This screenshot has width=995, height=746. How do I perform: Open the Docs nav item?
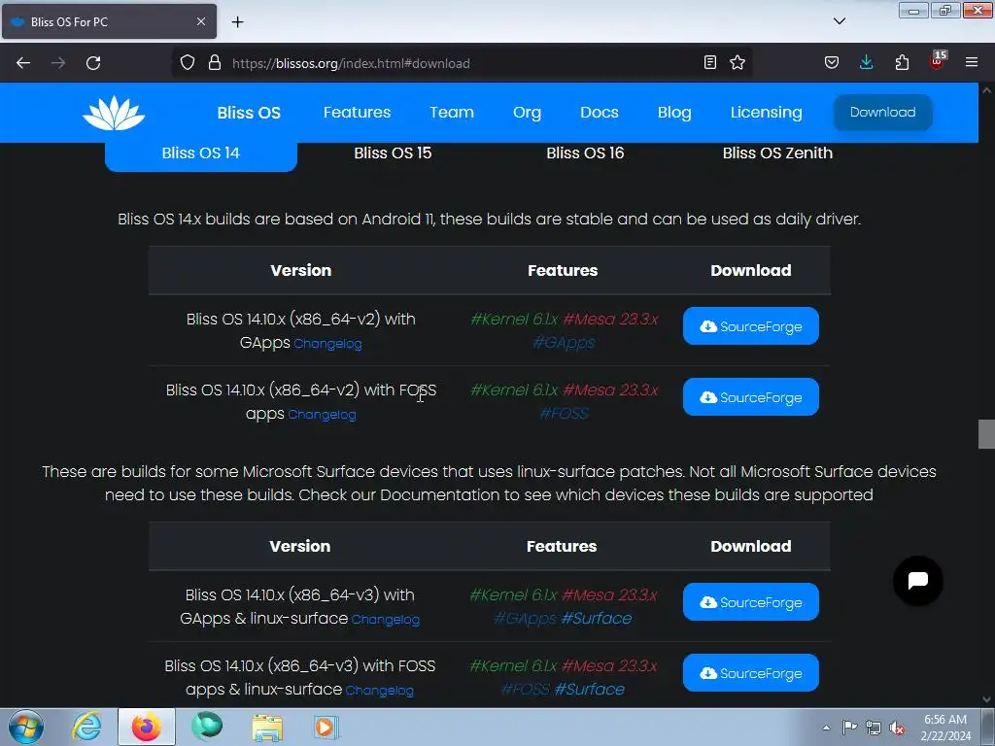(x=599, y=113)
